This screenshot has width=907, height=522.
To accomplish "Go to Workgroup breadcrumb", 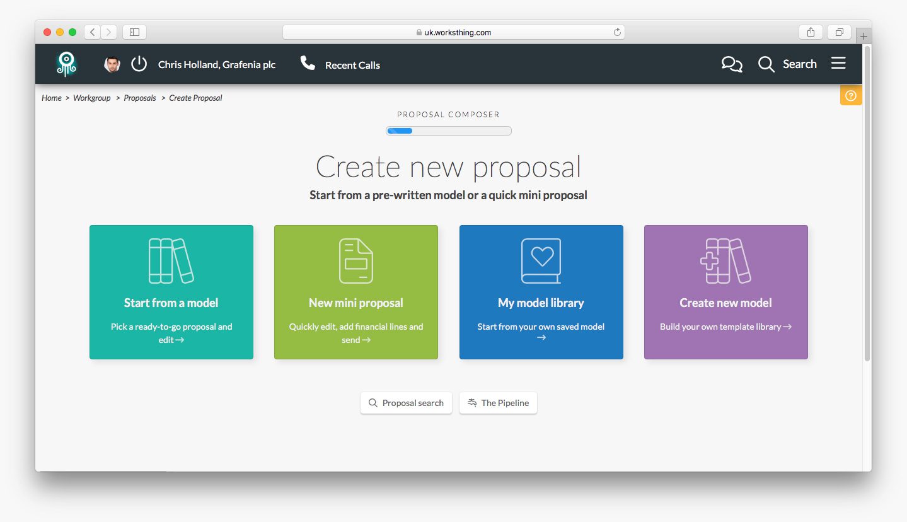I will 92,98.
